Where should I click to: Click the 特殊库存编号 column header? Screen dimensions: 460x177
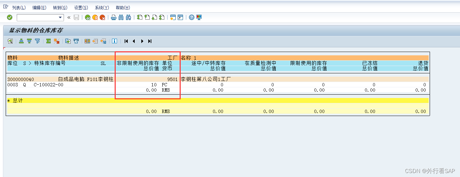(50, 63)
